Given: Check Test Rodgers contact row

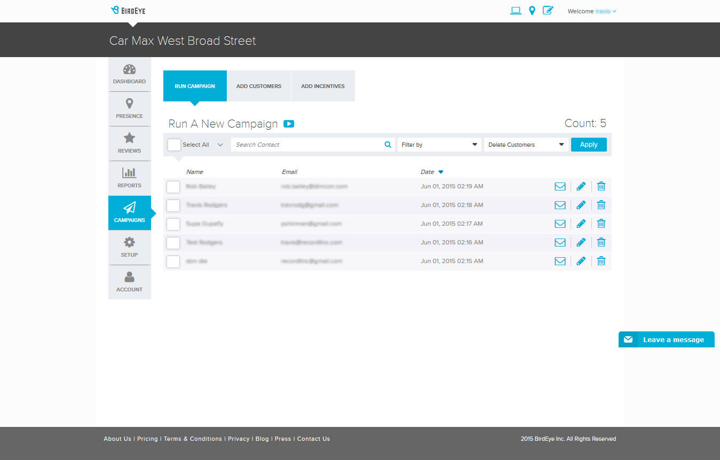Looking at the screenshot, I should (173, 243).
